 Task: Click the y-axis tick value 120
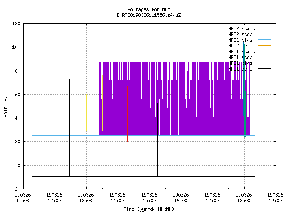[x=16, y=24]
